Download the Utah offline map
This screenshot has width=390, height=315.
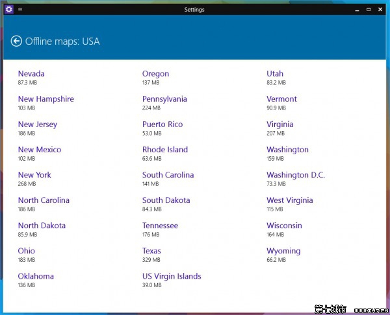(x=275, y=74)
